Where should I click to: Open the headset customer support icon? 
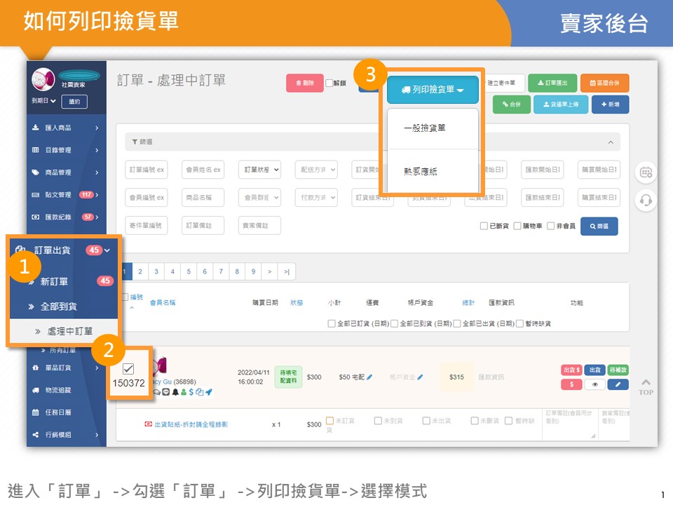646,201
